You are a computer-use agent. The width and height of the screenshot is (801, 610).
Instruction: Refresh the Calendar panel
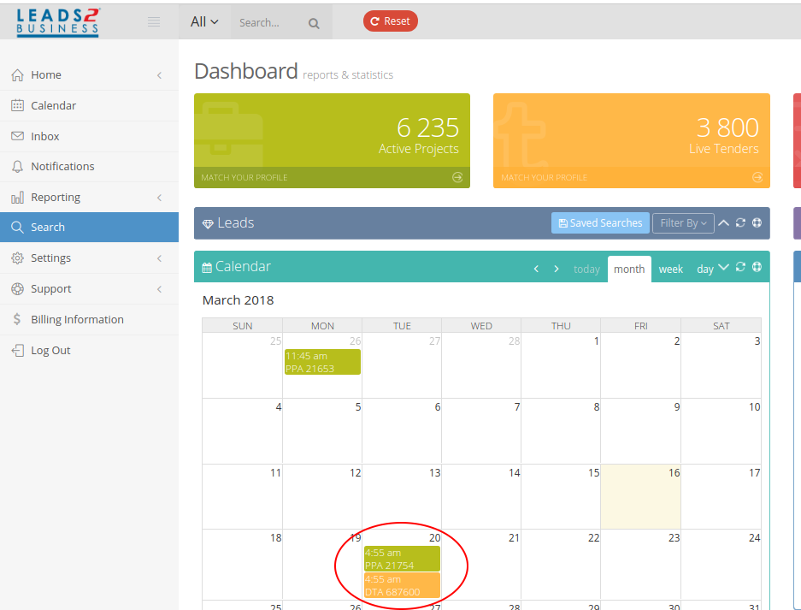point(740,267)
